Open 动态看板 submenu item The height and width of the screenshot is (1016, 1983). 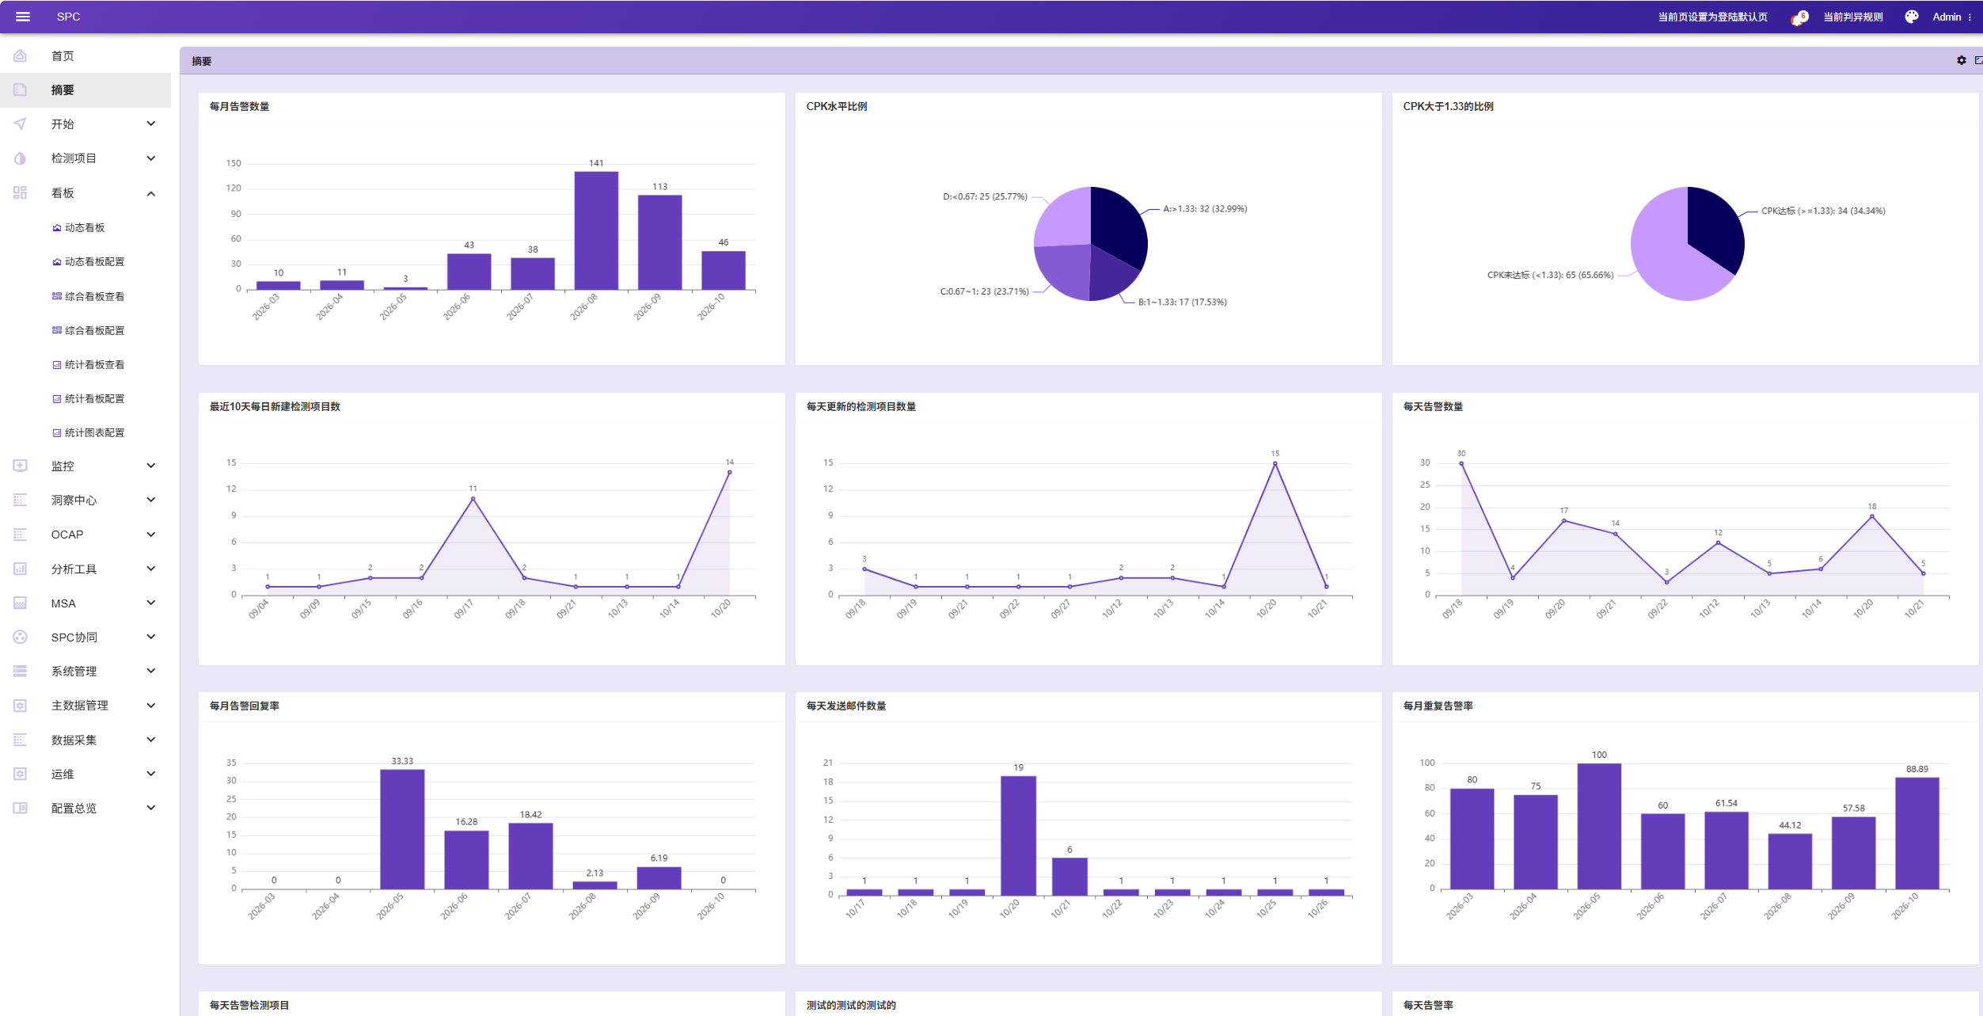point(85,227)
